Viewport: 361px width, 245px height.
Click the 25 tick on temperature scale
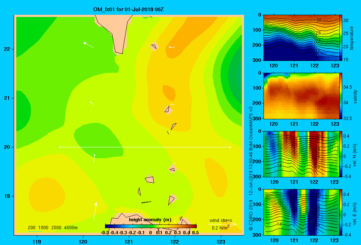pyautogui.click(x=346, y=34)
